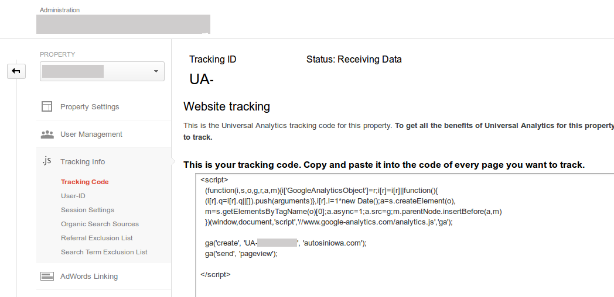Image resolution: width=614 pixels, height=297 pixels.
Task: Go to User Management
Action: point(91,134)
